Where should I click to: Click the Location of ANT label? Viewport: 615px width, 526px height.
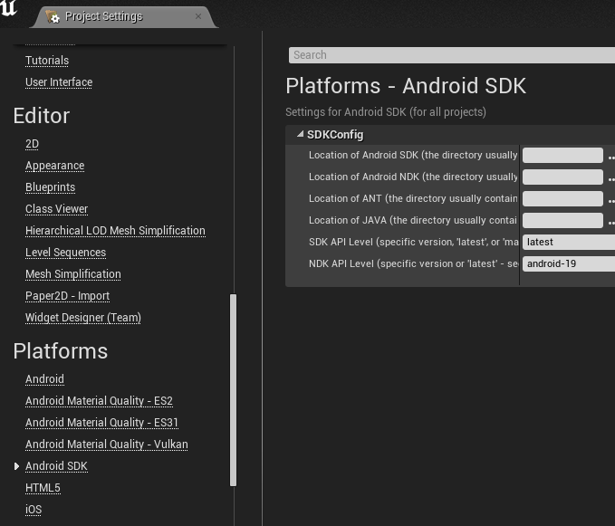(413, 198)
